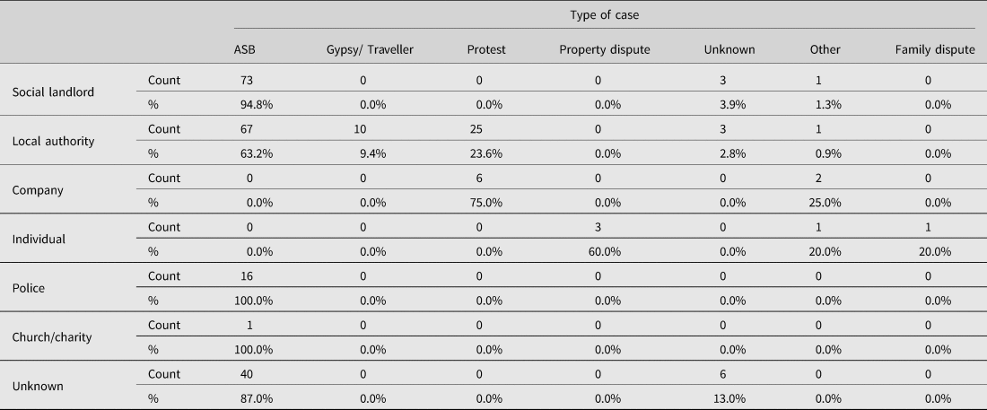
Task: Click the Company row label
Action: coord(38,190)
